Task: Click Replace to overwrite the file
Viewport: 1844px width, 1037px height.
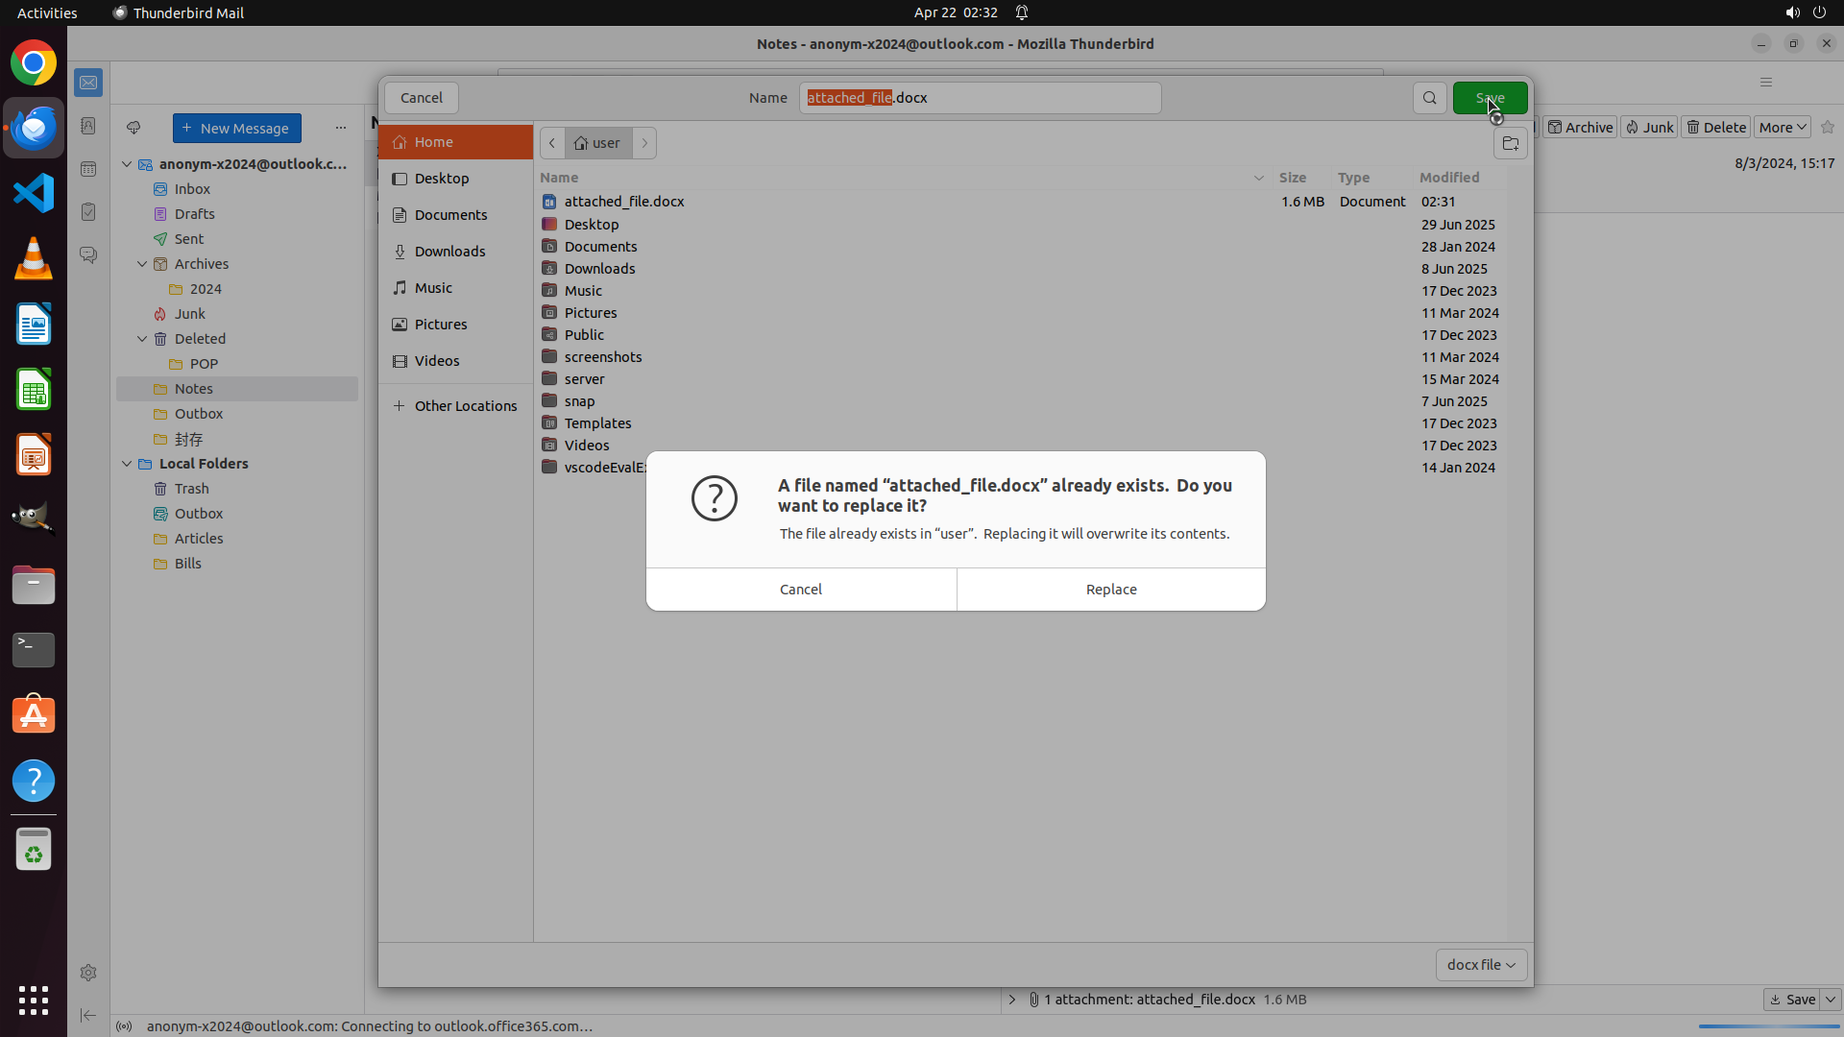Action: click(1110, 590)
